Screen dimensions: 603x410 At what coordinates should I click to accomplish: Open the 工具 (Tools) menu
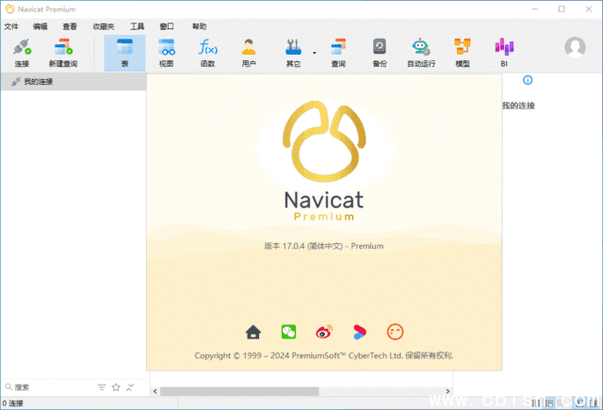[x=137, y=27]
